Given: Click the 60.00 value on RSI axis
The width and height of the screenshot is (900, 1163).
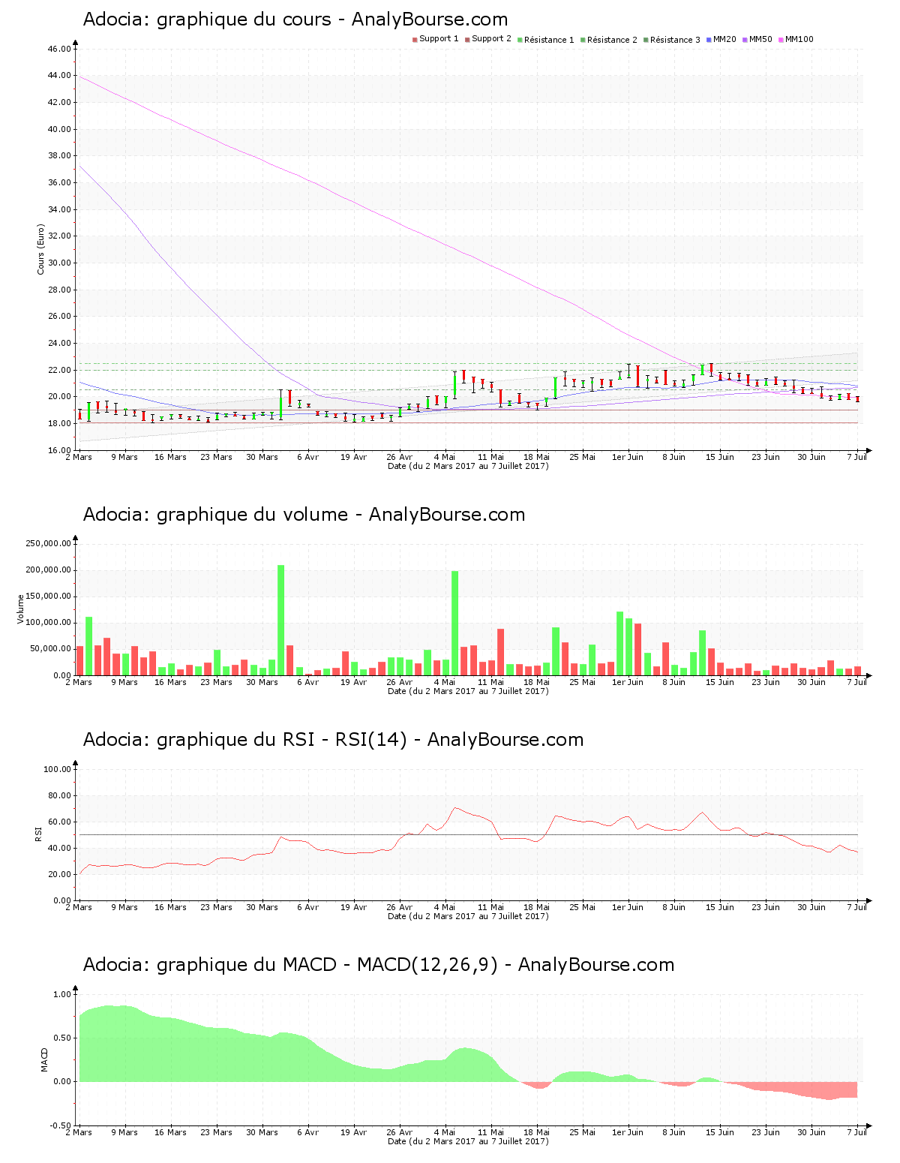Looking at the screenshot, I should 59,822.
